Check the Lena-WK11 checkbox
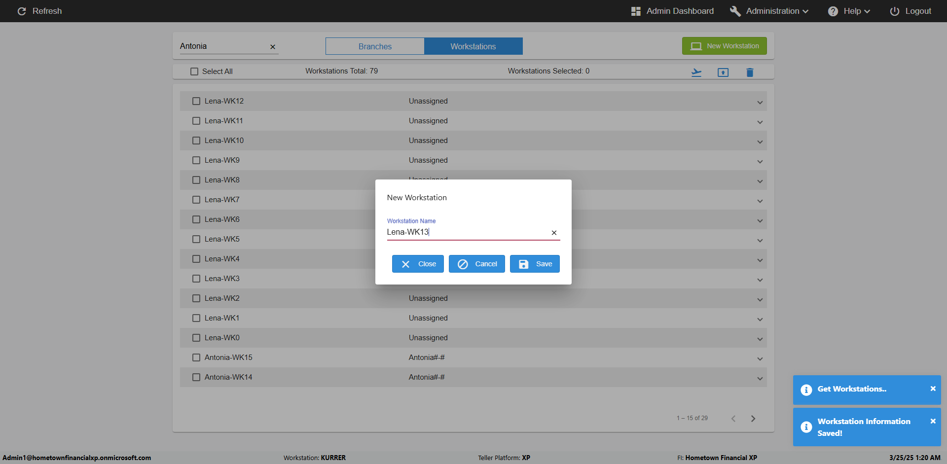 (x=196, y=121)
